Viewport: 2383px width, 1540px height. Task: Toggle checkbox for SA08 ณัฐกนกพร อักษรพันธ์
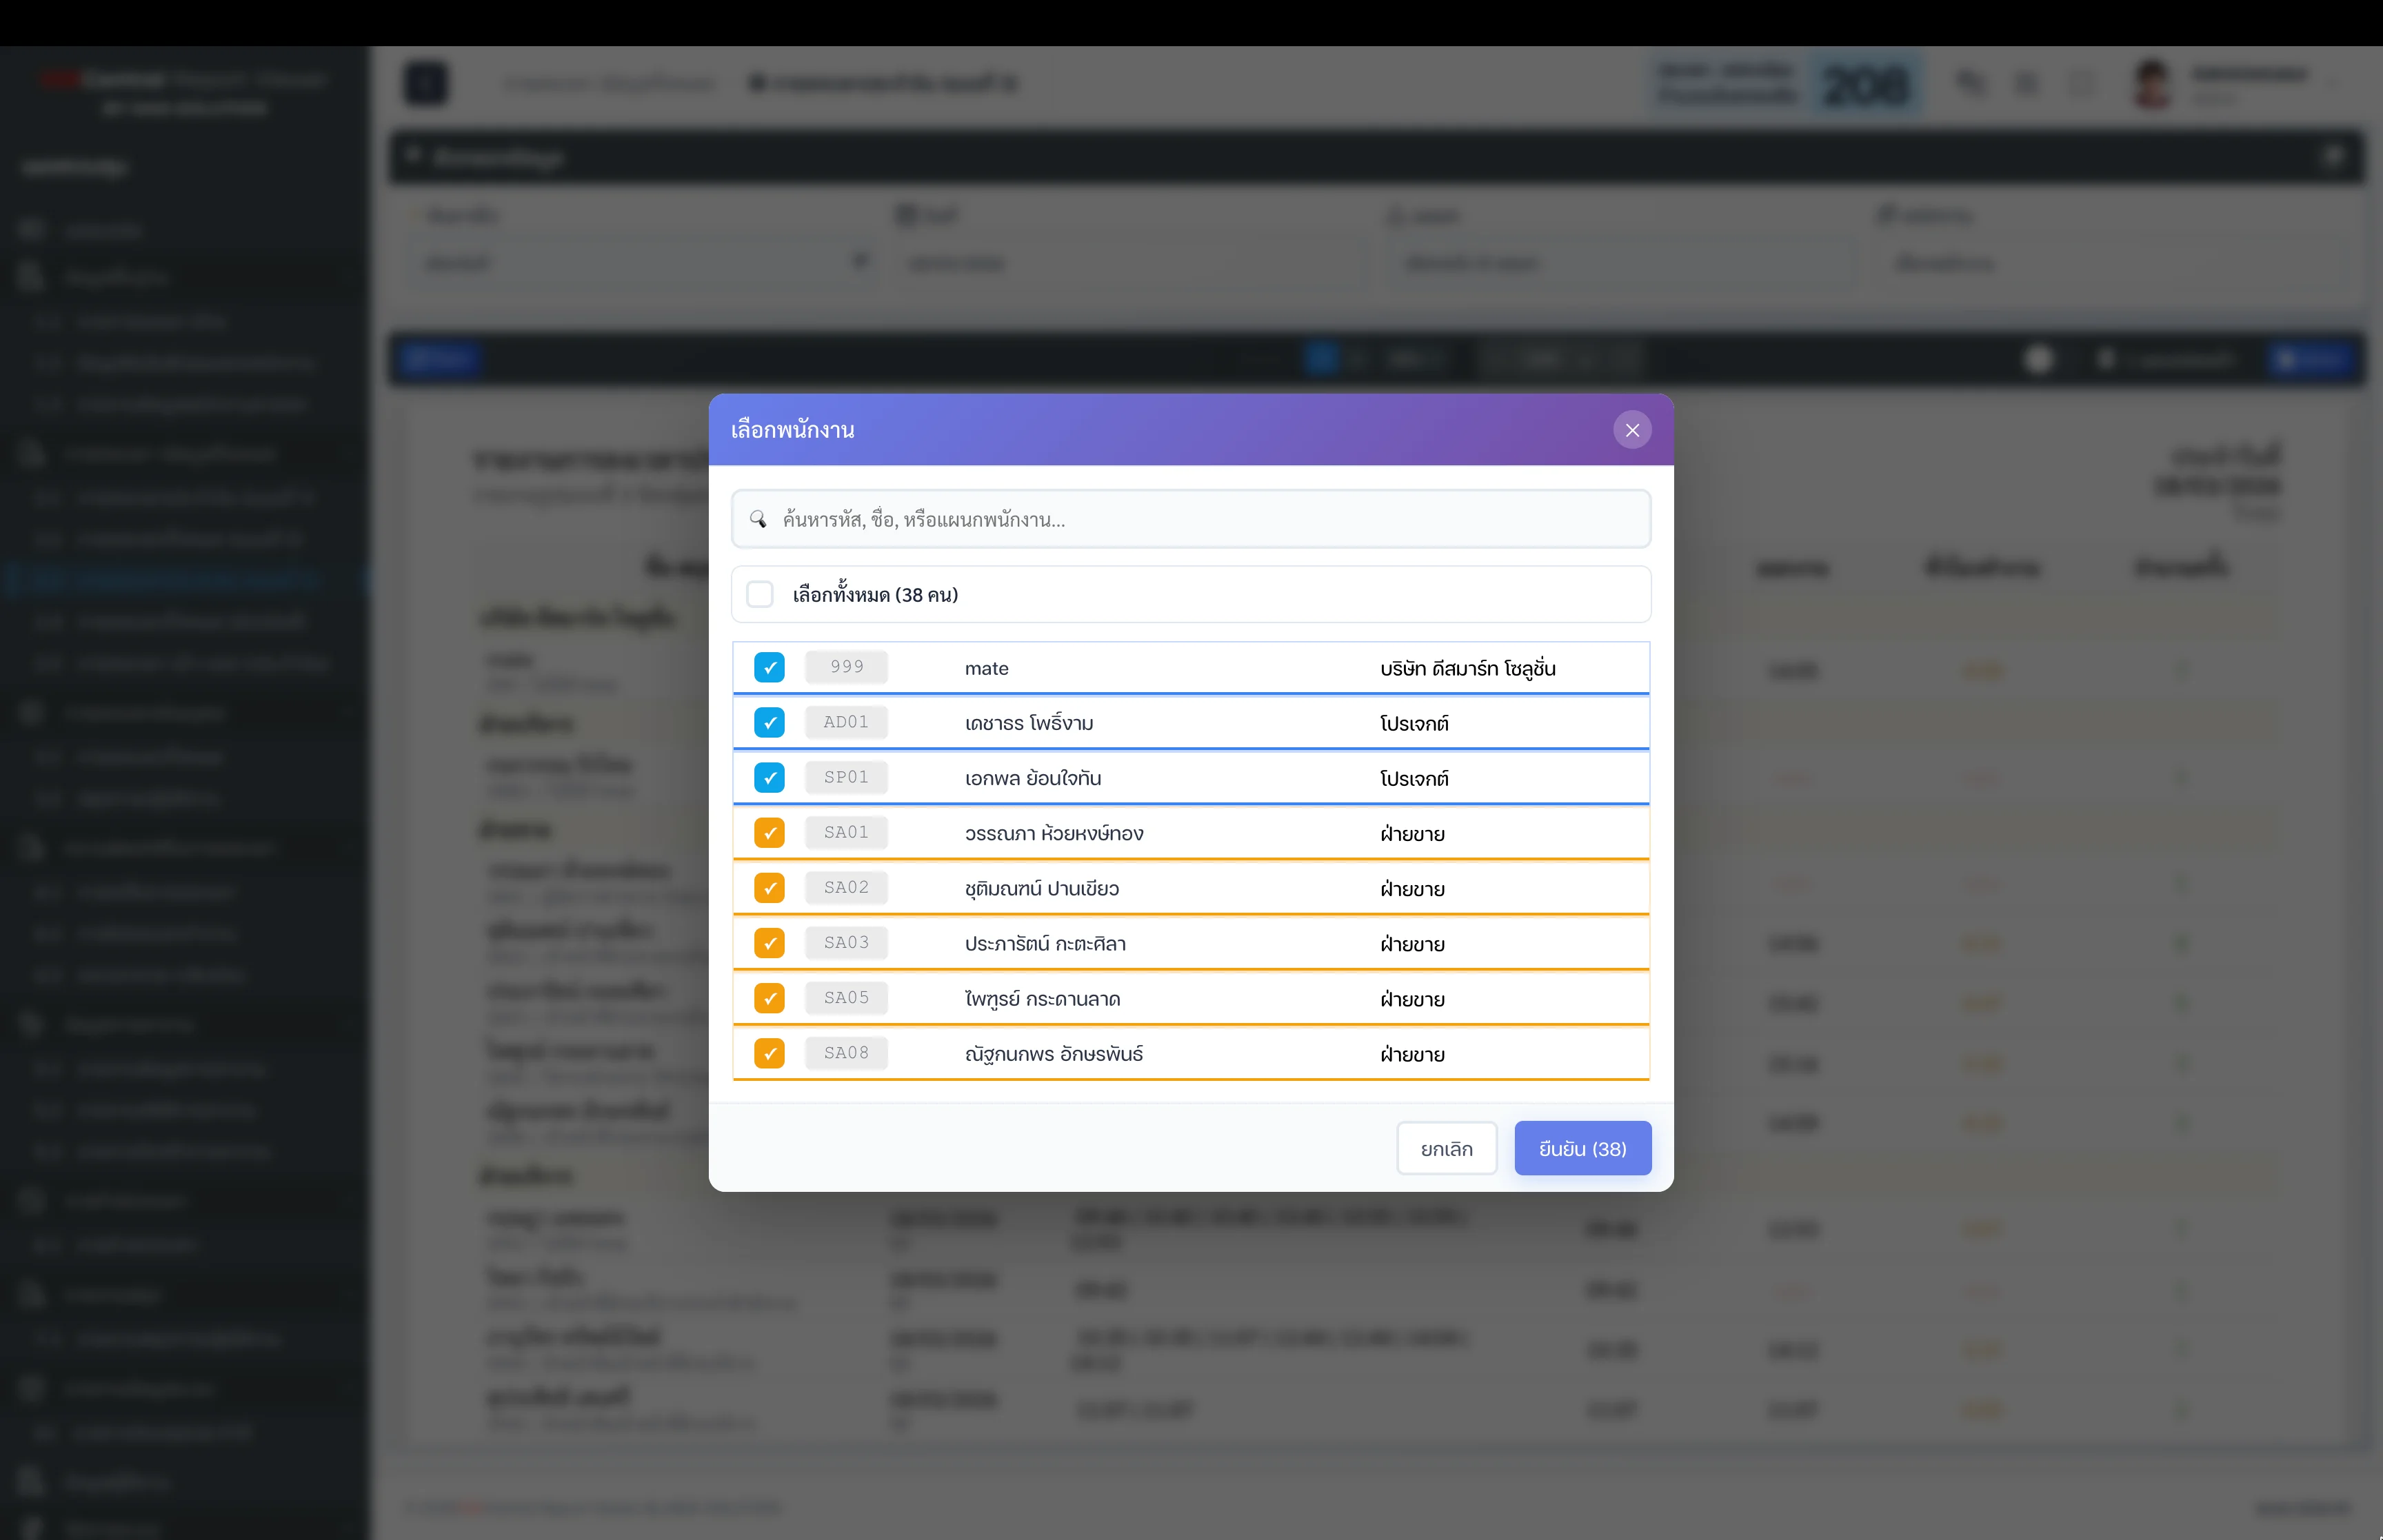(769, 1053)
